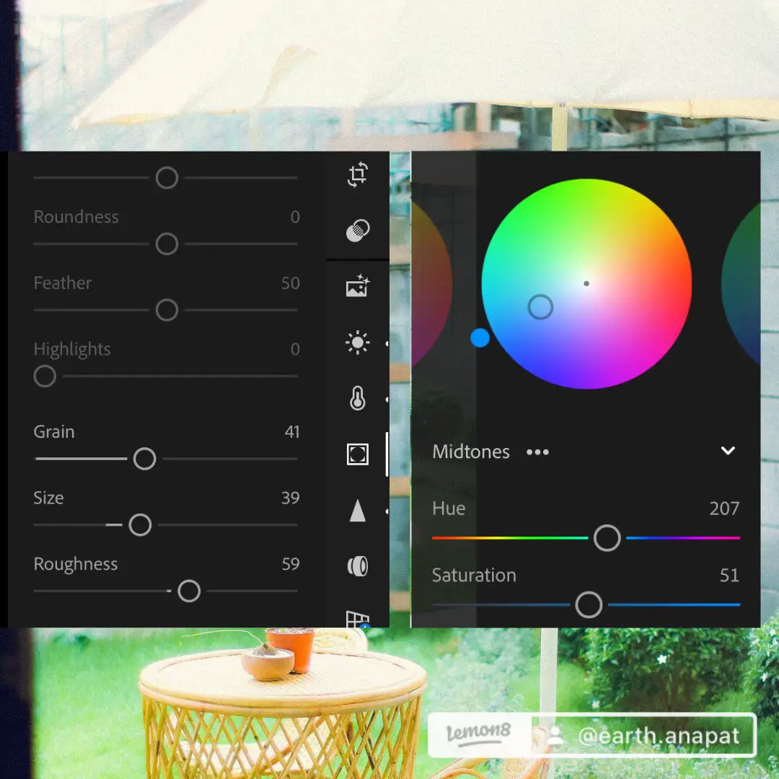This screenshot has height=779, width=779.
Task: Click the Feather slider knob
Action: pos(167,310)
